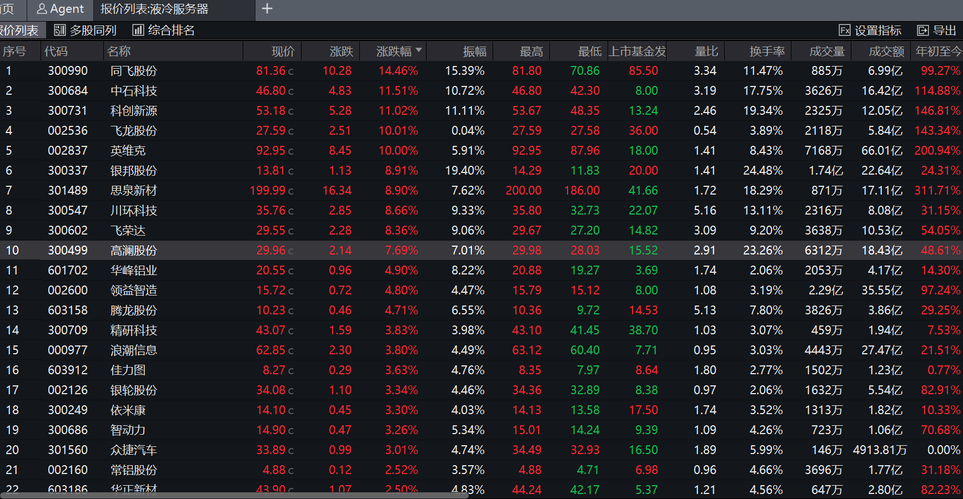Toggle sort arrow on 涨跌幅 column
The width and height of the screenshot is (963, 499).
coord(419,50)
